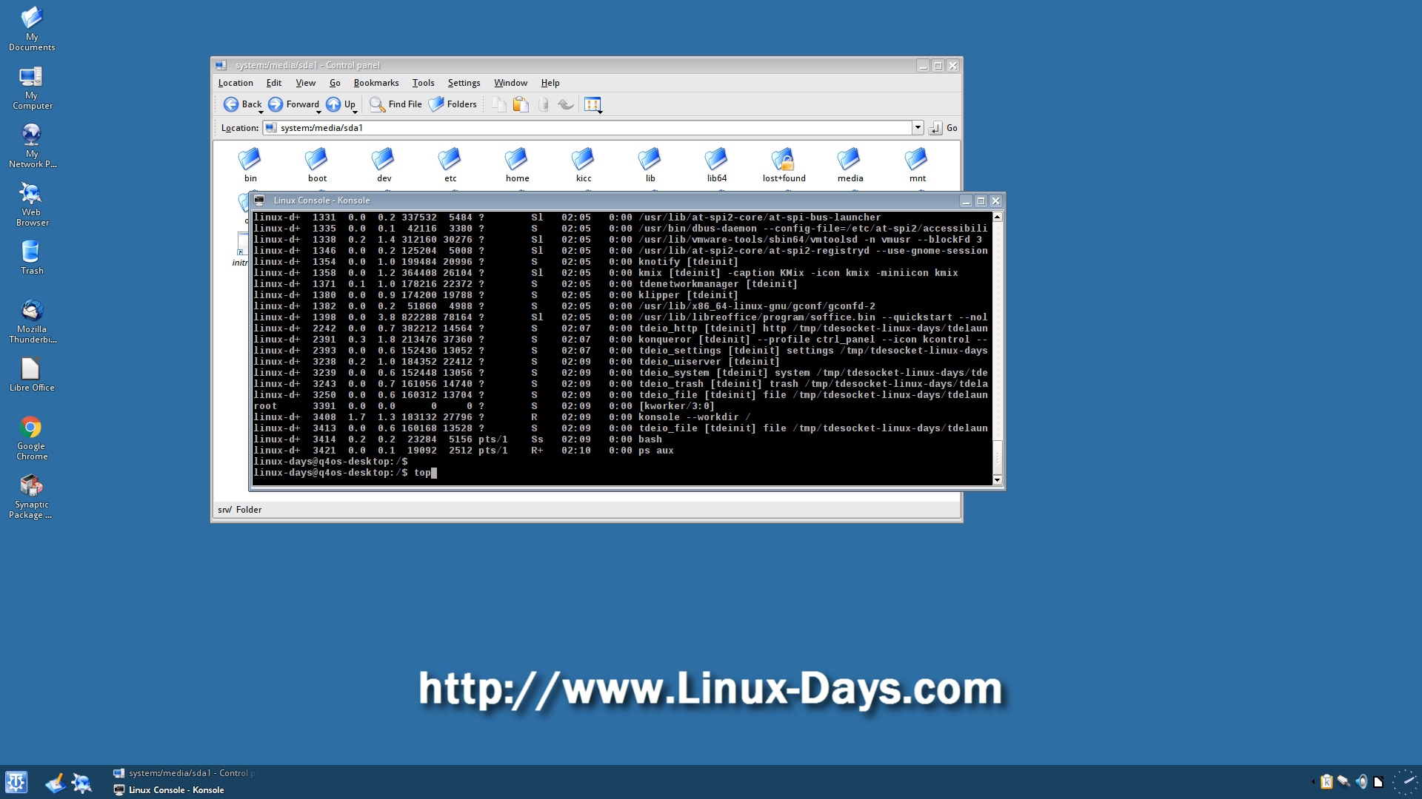Click Show Desktop icon in taskbar

(56, 783)
